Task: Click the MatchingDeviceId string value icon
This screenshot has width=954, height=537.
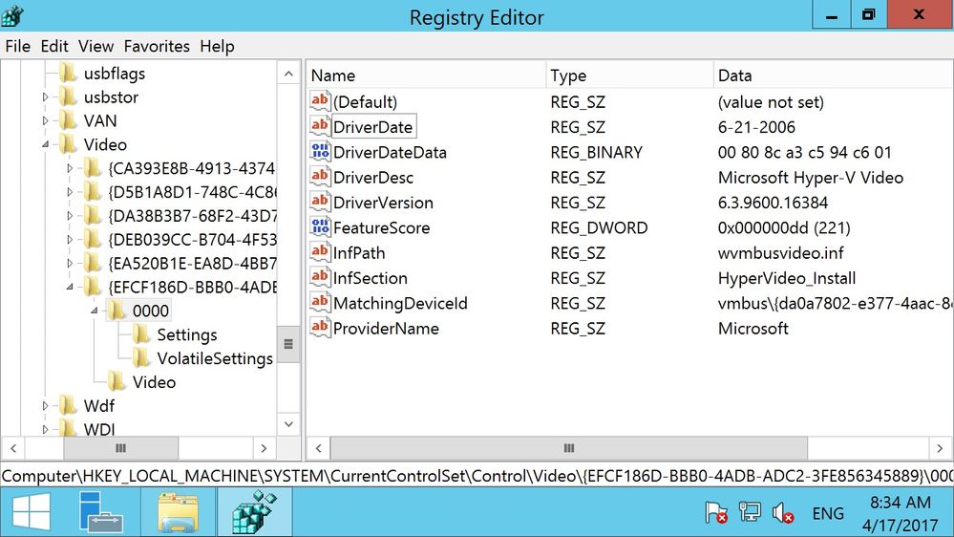Action: [x=320, y=303]
